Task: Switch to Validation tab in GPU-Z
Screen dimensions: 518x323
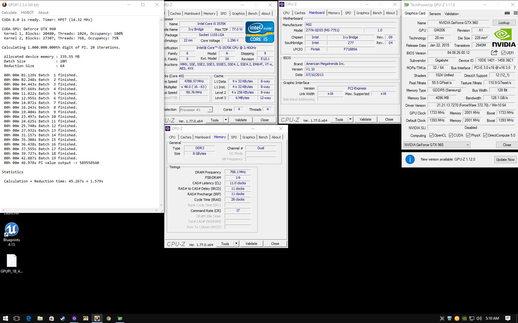Action: (451, 14)
